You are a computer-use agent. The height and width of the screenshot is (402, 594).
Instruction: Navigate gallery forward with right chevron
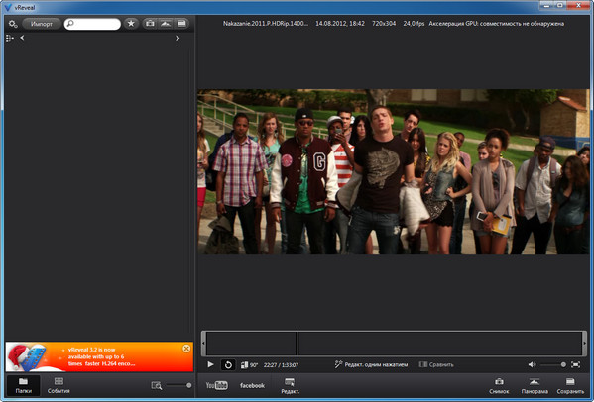(x=178, y=38)
